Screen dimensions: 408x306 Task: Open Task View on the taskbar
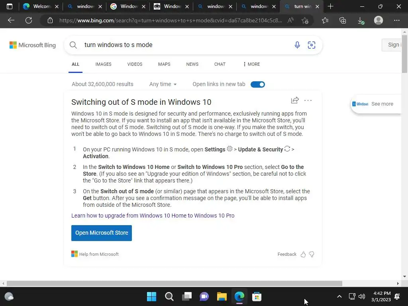tap(186, 296)
